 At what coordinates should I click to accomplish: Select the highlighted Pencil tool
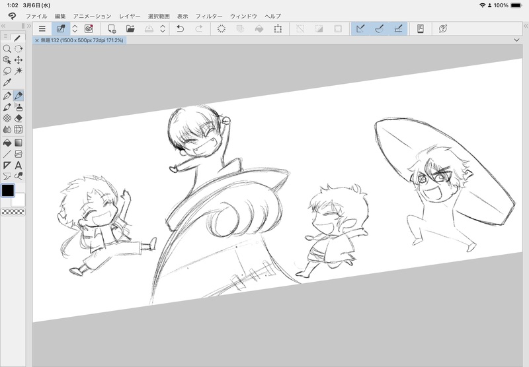click(19, 96)
